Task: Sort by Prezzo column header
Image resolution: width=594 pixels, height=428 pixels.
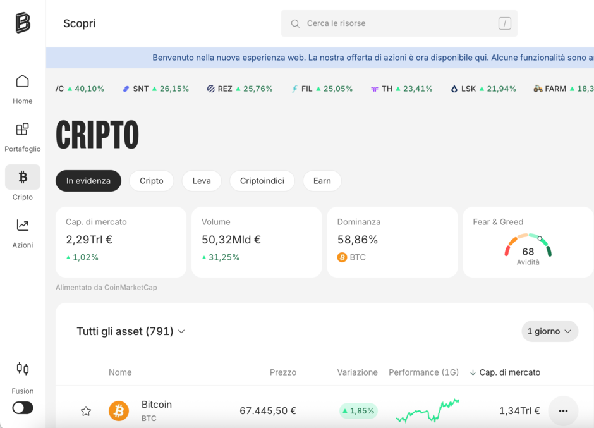Action: pyautogui.click(x=283, y=372)
